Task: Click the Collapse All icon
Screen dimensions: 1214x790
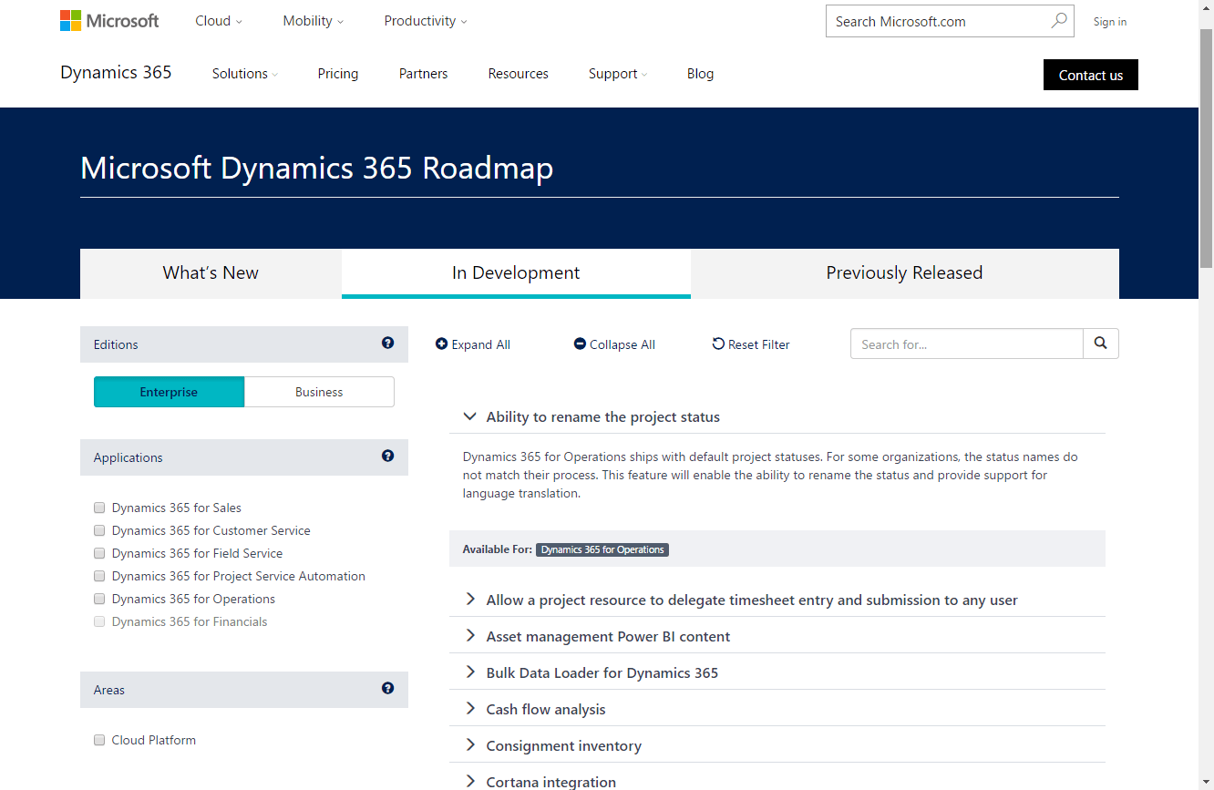Action: 580,344
